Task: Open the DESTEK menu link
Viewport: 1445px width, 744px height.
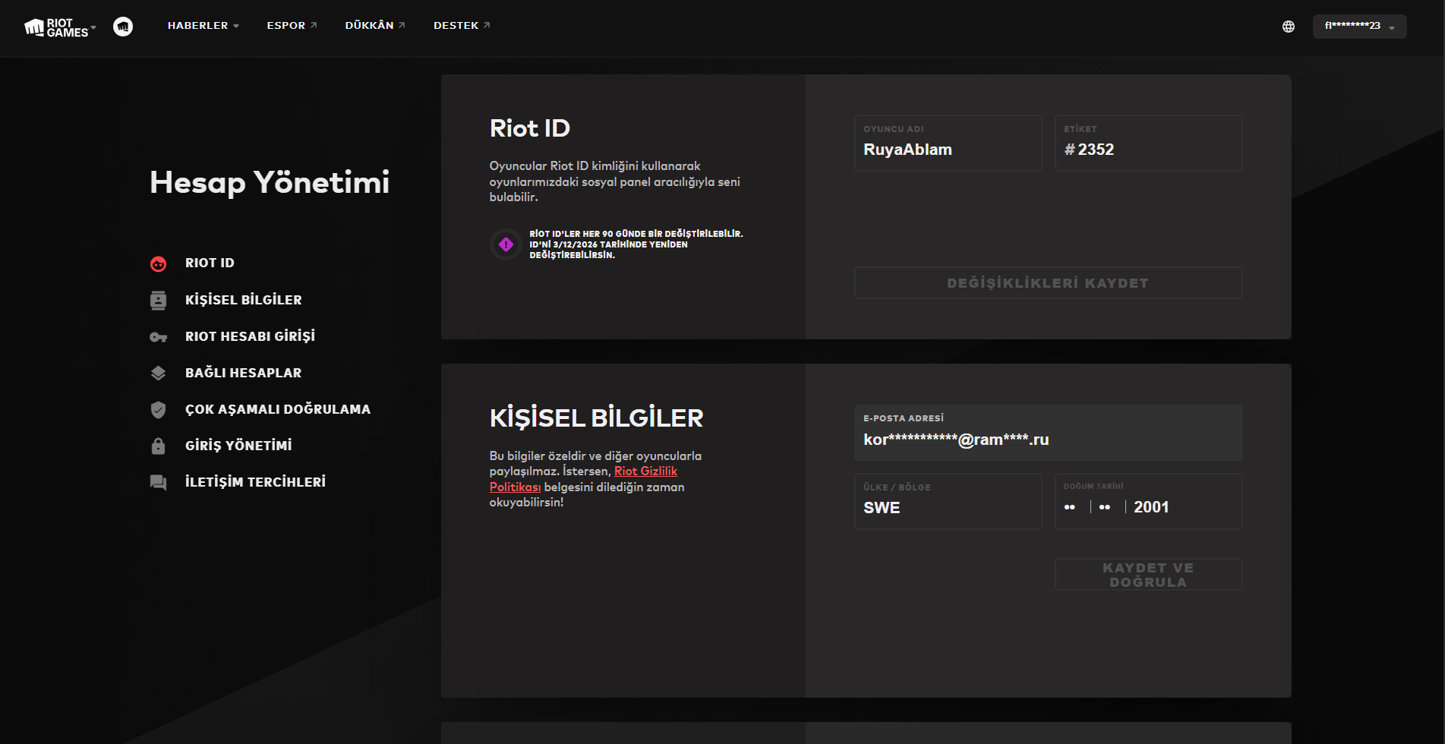Action: click(x=462, y=26)
